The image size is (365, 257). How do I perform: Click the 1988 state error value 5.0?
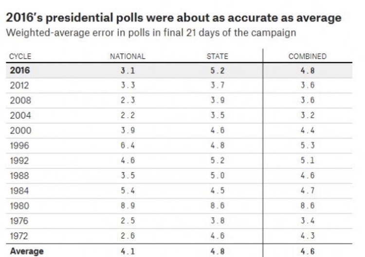[x=217, y=176]
